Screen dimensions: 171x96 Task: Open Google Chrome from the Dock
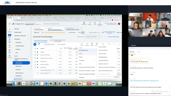[x=60, y=83]
